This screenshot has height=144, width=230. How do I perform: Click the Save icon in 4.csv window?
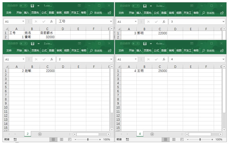tap(145, 44)
